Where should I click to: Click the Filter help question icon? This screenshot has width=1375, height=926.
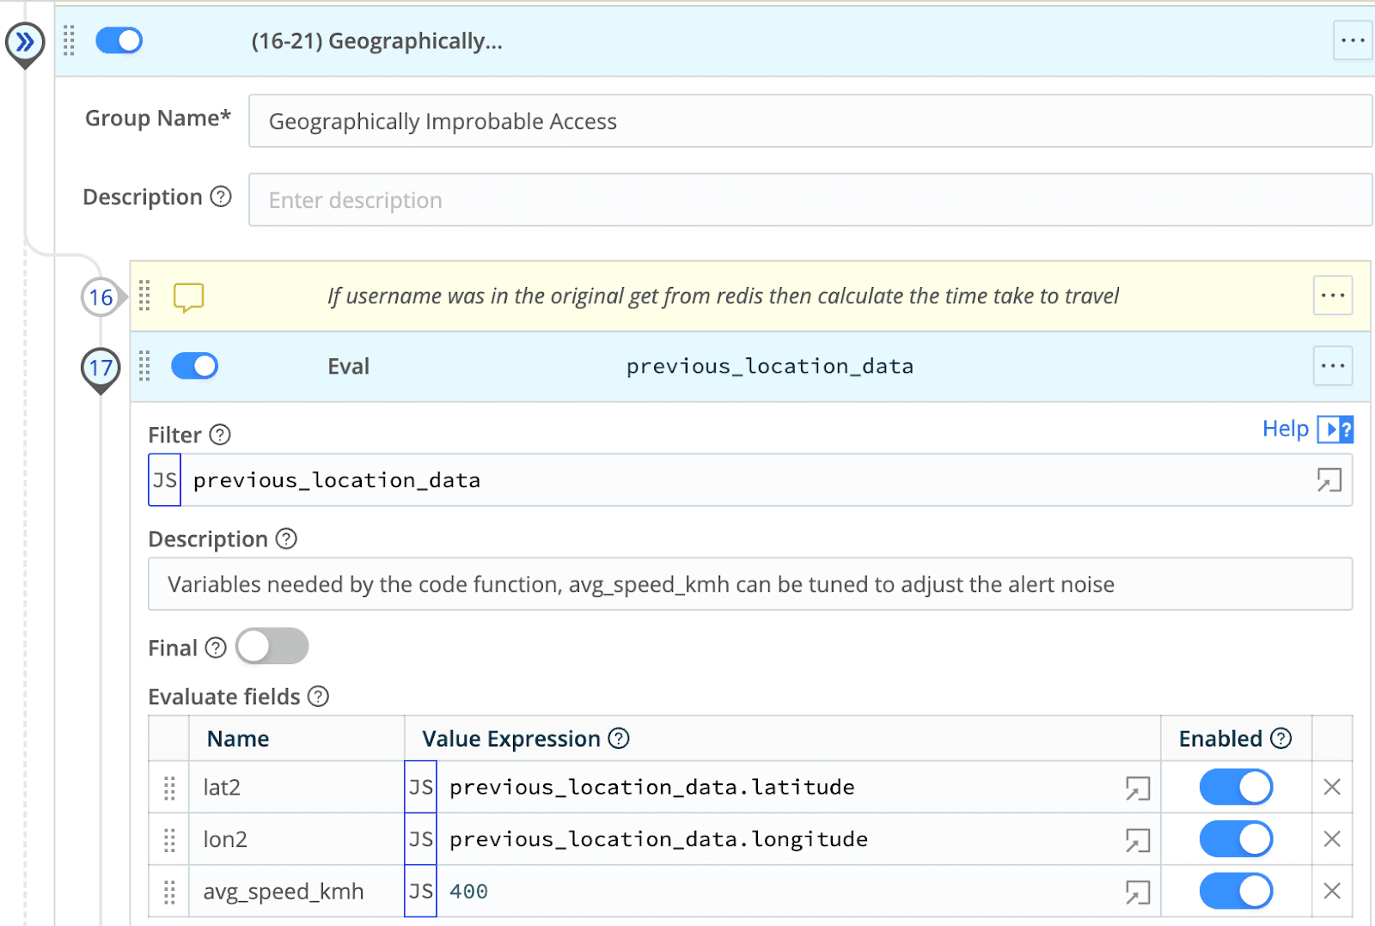coord(220,436)
